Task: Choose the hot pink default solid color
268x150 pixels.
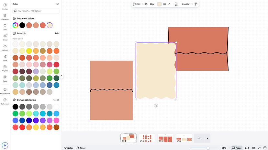Action: pos(56,121)
